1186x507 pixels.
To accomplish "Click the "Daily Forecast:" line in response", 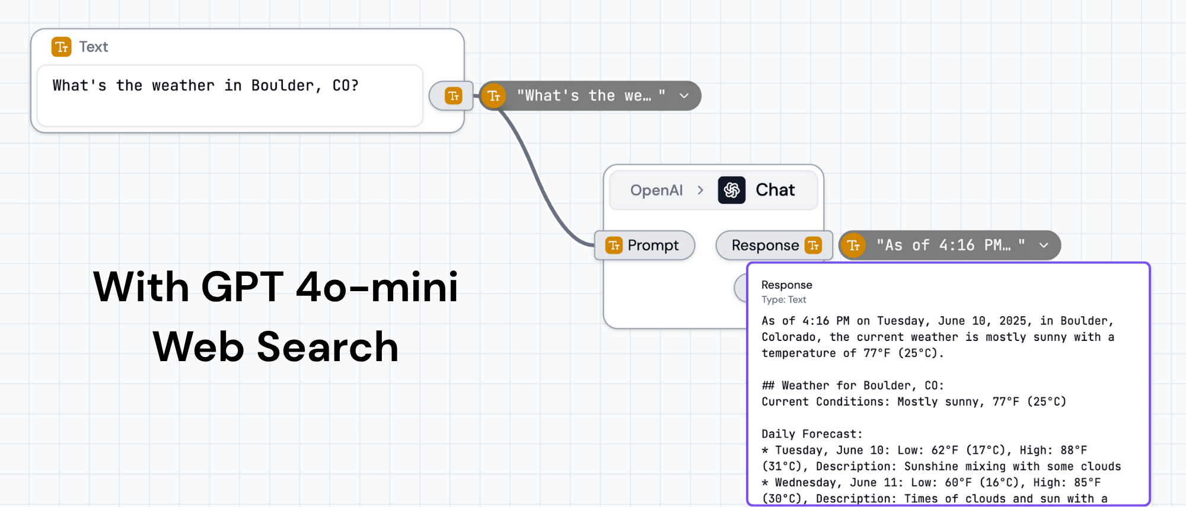I will tap(812, 434).
